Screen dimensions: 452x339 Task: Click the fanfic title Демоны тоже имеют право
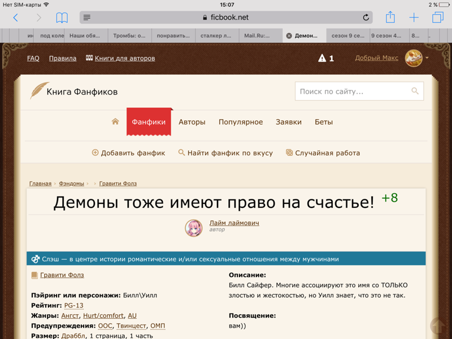pyautogui.click(x=214, y=202)
